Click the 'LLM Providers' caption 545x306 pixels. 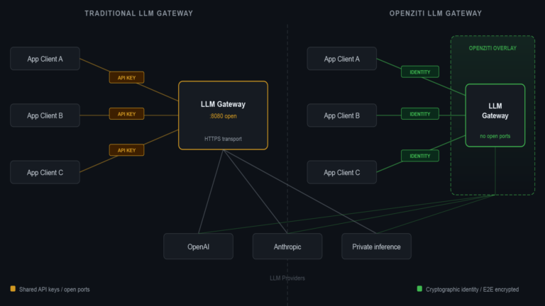(x=287, y=278)
